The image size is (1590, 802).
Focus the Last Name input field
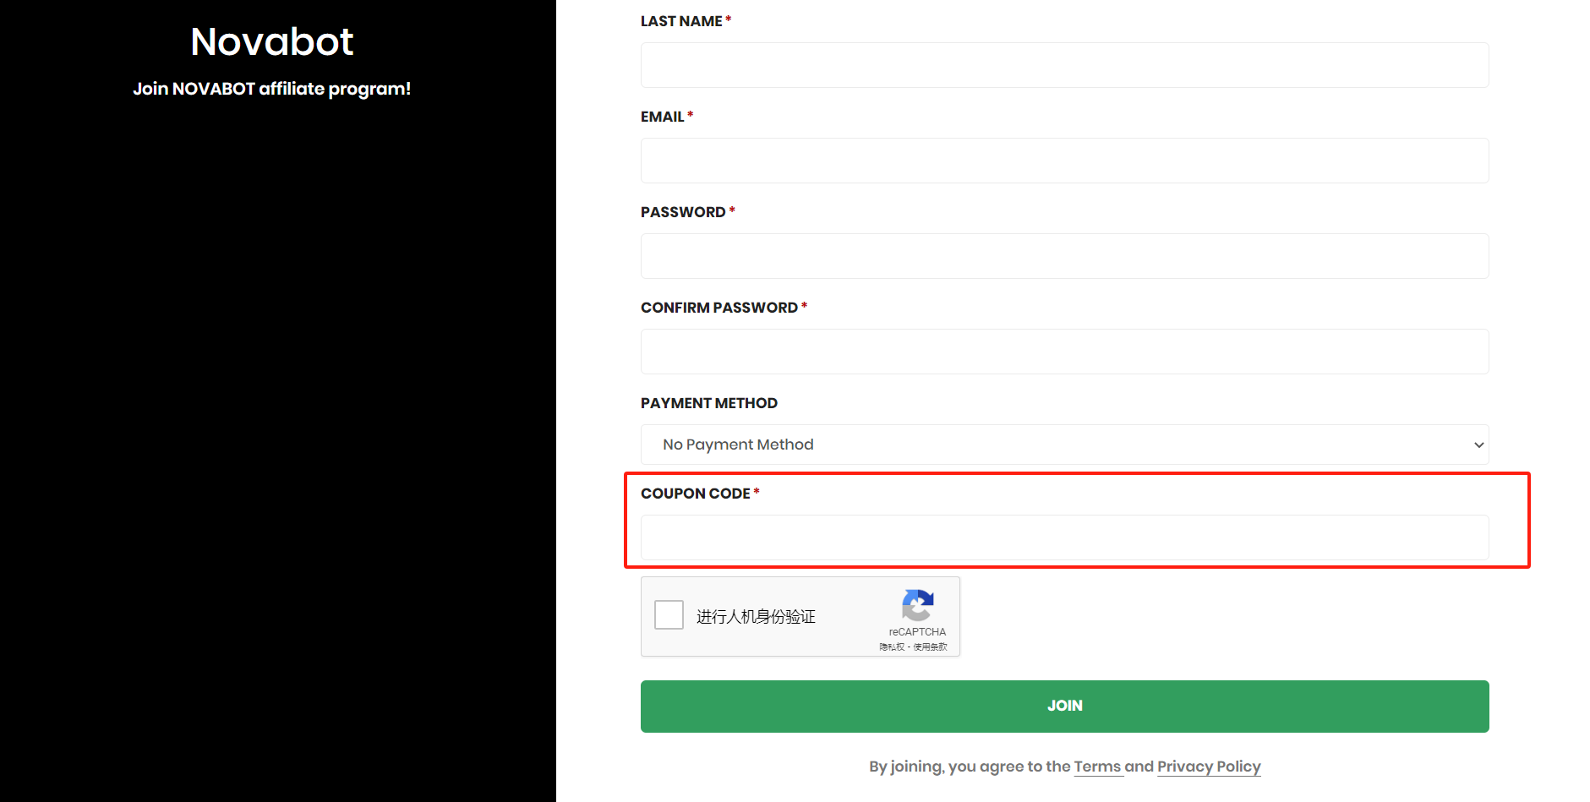pos(1064,65)
